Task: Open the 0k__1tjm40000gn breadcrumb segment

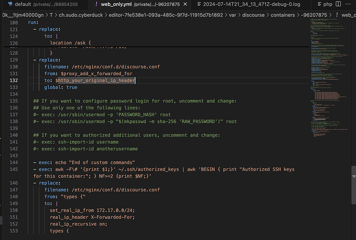Action: click(23, 15)
